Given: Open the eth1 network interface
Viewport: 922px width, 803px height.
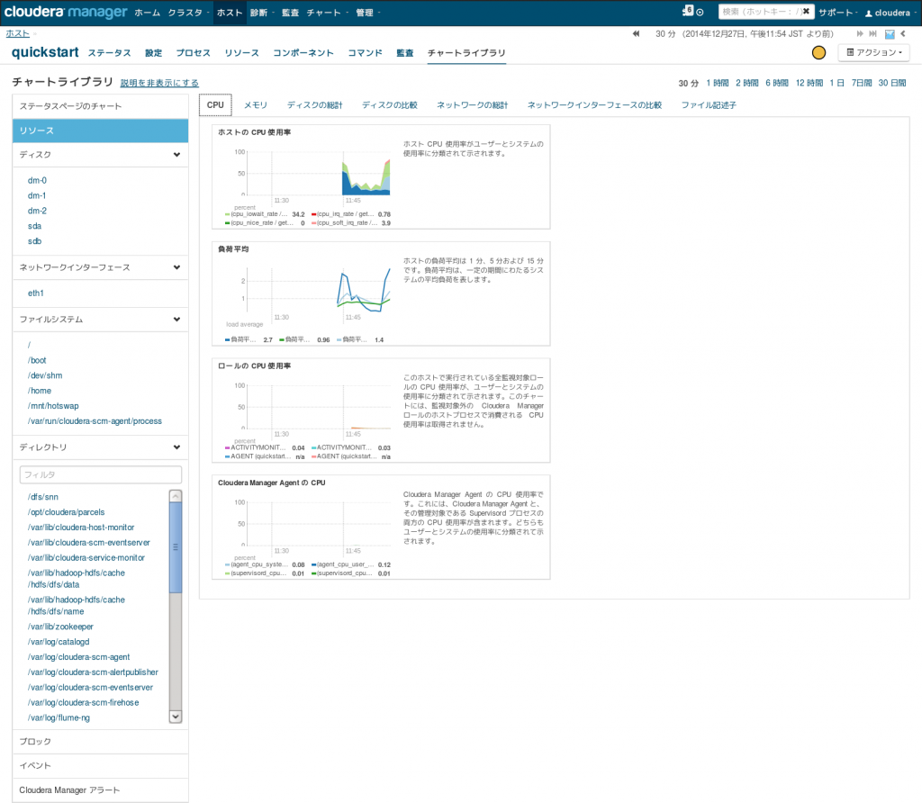Looking at the screenshot, I should point(36,293).
